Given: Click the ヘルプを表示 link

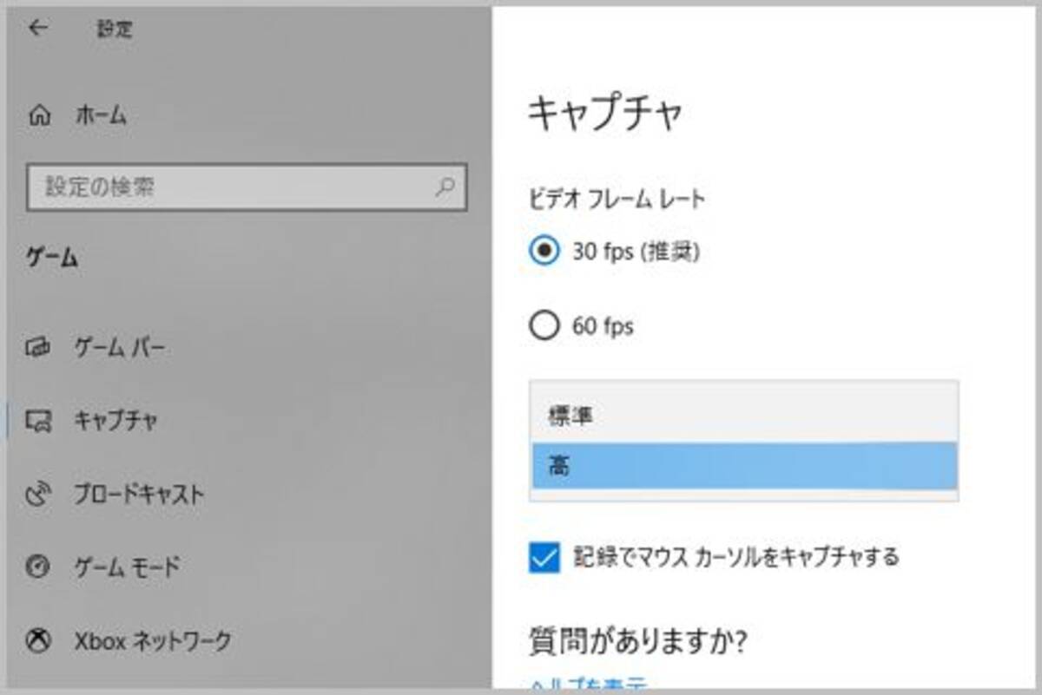Looking at the screenshot, I should tap(589, 685).
